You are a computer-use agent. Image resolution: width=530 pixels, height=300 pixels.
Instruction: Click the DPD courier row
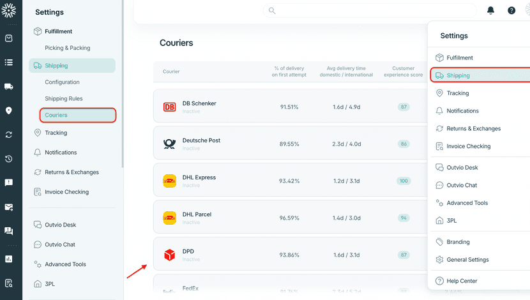tap(287, 255)
